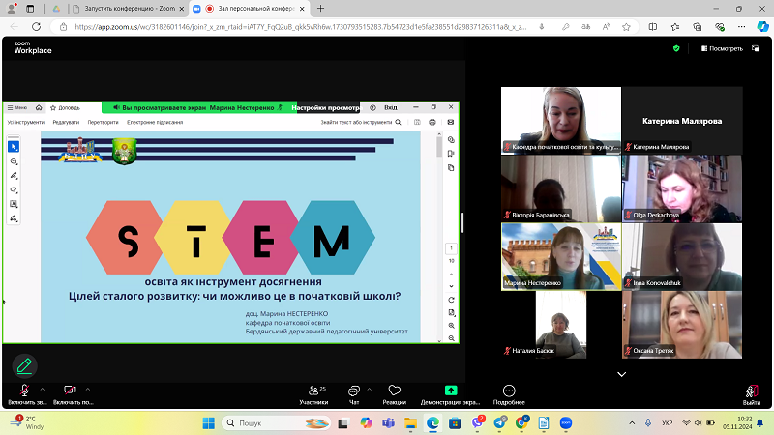Open Редагувати menu item
This screenshot has height=435, width=774.
pos(66,122)
